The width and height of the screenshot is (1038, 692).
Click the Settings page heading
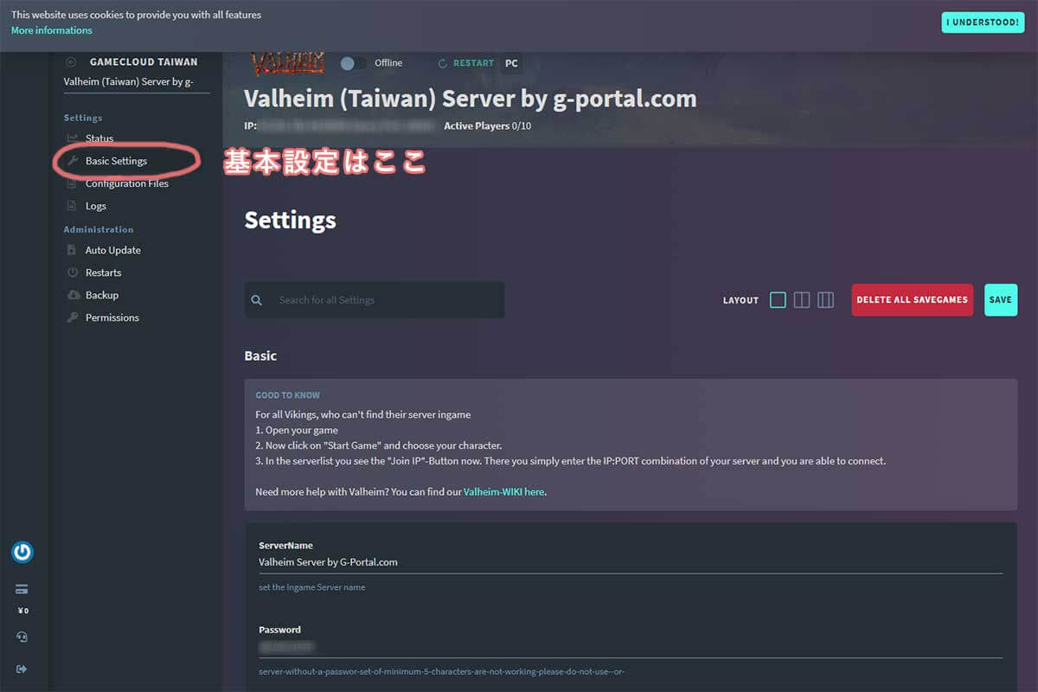pyautogui.click(x=291, y=220)
